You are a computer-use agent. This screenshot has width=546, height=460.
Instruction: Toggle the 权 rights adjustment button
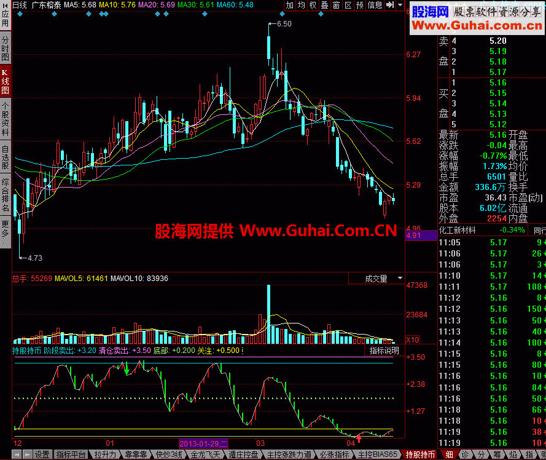click(313, 5)
